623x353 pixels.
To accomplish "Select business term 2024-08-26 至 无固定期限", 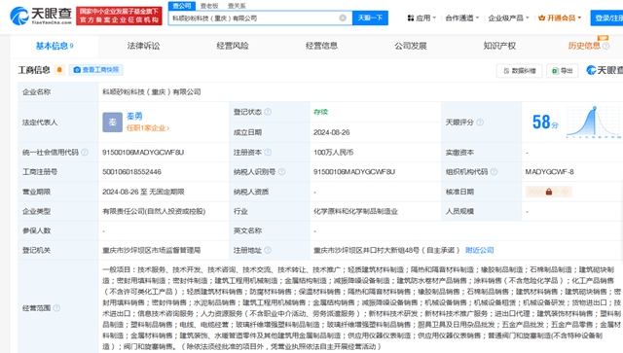I will click(x=143, y=192).
